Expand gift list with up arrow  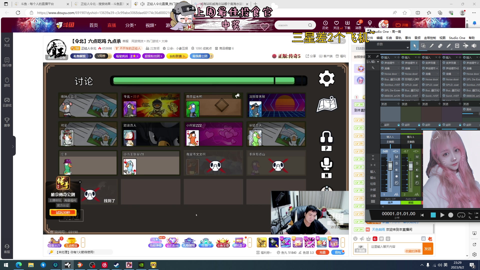pos(343,242)
